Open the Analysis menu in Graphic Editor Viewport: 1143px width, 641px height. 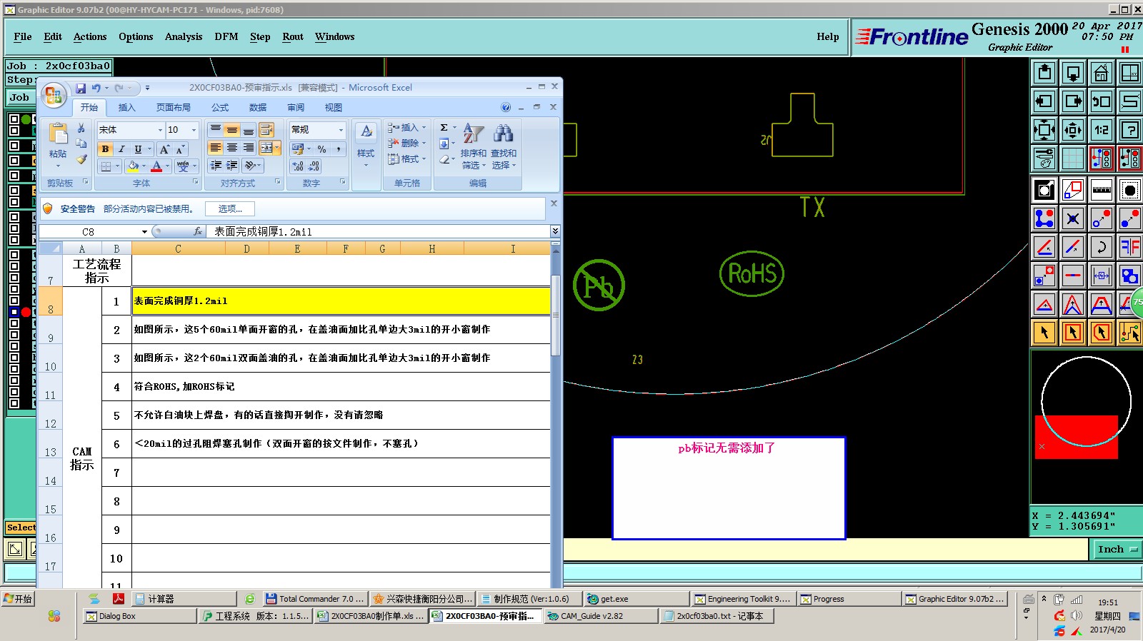184,37
